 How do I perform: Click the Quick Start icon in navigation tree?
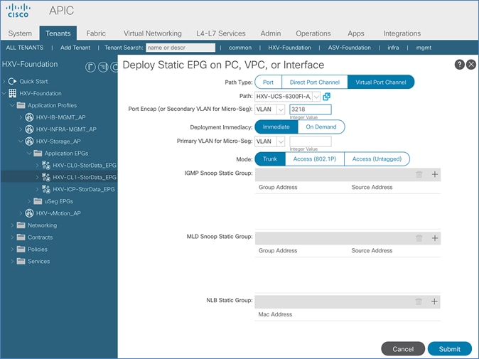13,81
